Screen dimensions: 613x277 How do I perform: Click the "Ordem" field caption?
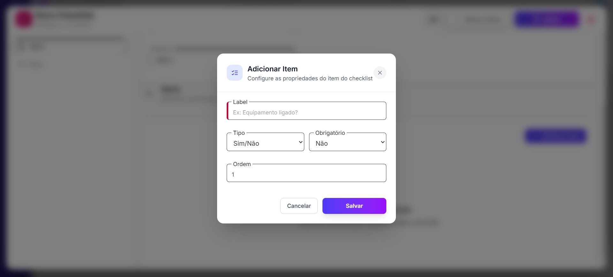(x=242, y=164)
